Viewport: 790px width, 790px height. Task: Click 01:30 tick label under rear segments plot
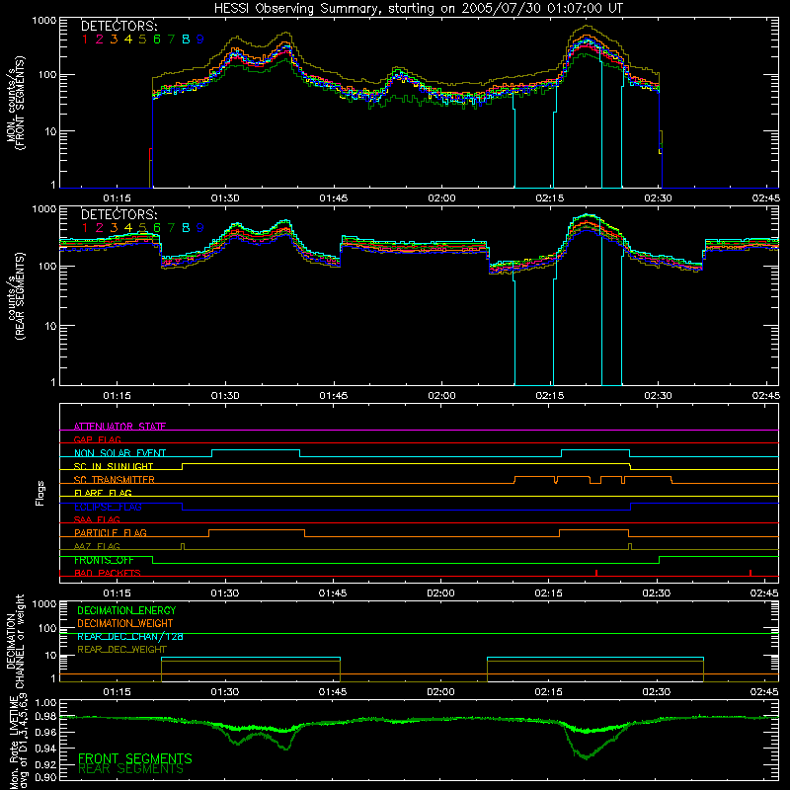(x=225, y=396)
